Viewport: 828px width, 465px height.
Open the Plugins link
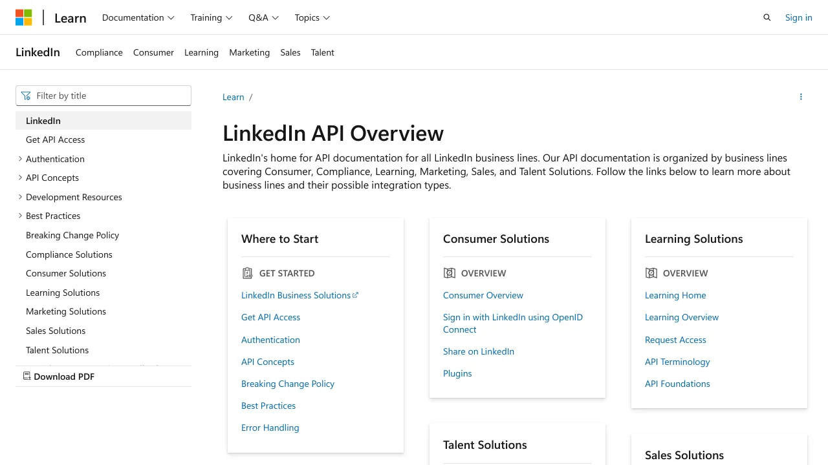click(x=457, y=373)
